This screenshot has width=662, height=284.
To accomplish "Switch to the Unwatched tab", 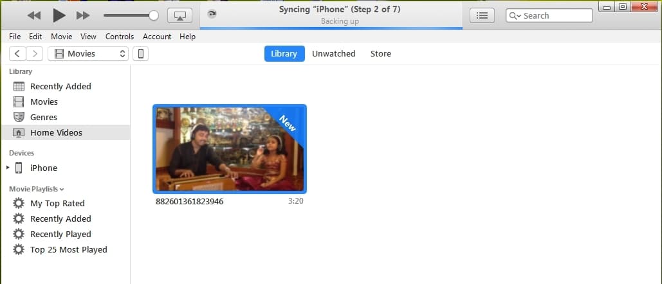I will (x=333, y=53).
